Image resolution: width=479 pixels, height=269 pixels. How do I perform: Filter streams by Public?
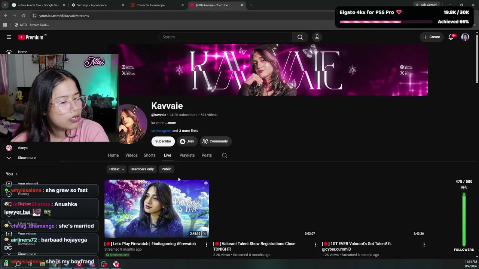[x=167, y=169]
